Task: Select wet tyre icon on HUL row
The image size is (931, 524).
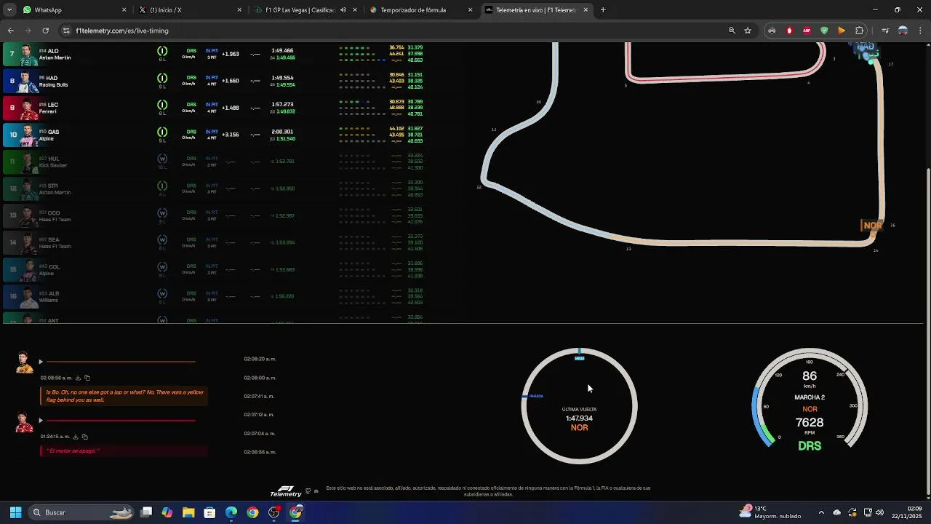Action: point(162,159)
